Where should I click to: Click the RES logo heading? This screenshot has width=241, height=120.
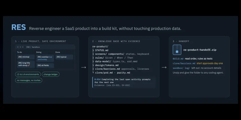click(19, 27)
